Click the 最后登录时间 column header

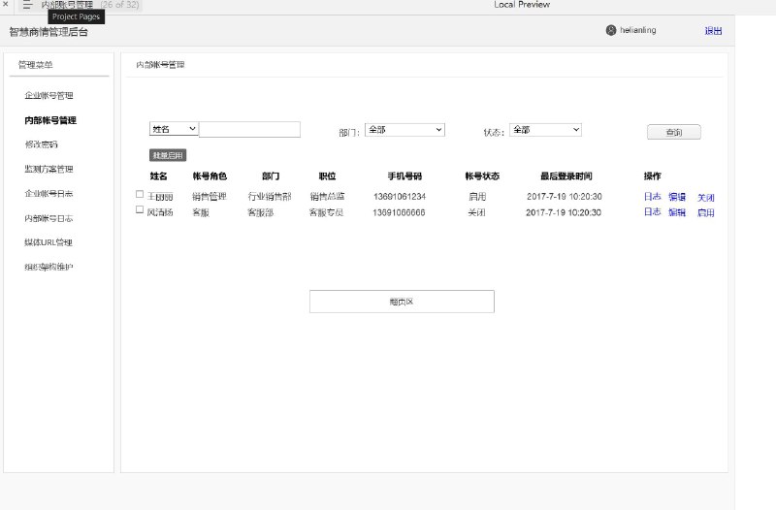click(x=566, y=176)
